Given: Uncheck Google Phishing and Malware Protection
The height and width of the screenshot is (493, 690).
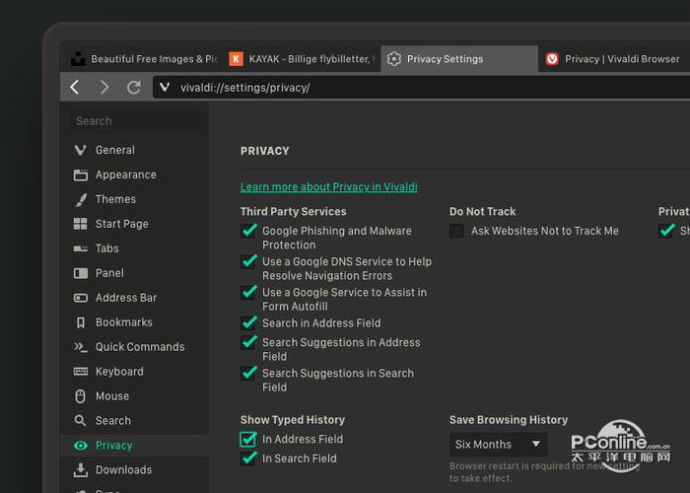Looking at the screenshot, I should [248, 231].
